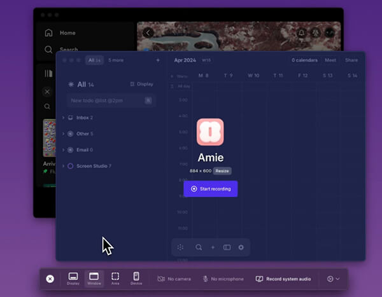Screen dimensions: 382x297
Task: Click the Home icon in Spotify
Action: pyautogui.click(x=48, y=32)
